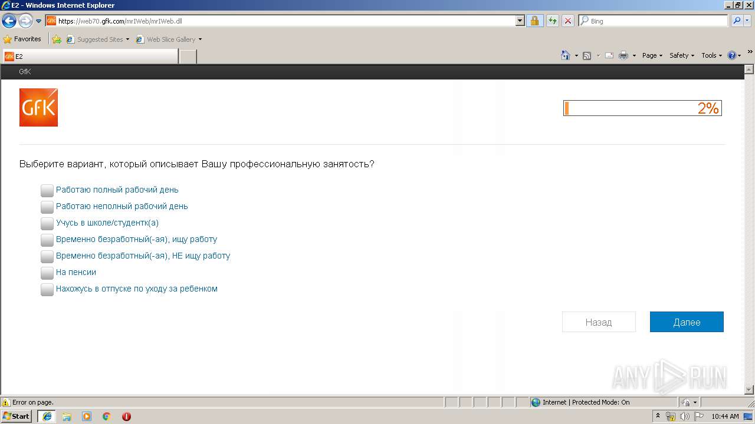Select 'Работаю неполный рабочий день' option
This screenshot has width=755, height=424.
[x=47, y=207]
